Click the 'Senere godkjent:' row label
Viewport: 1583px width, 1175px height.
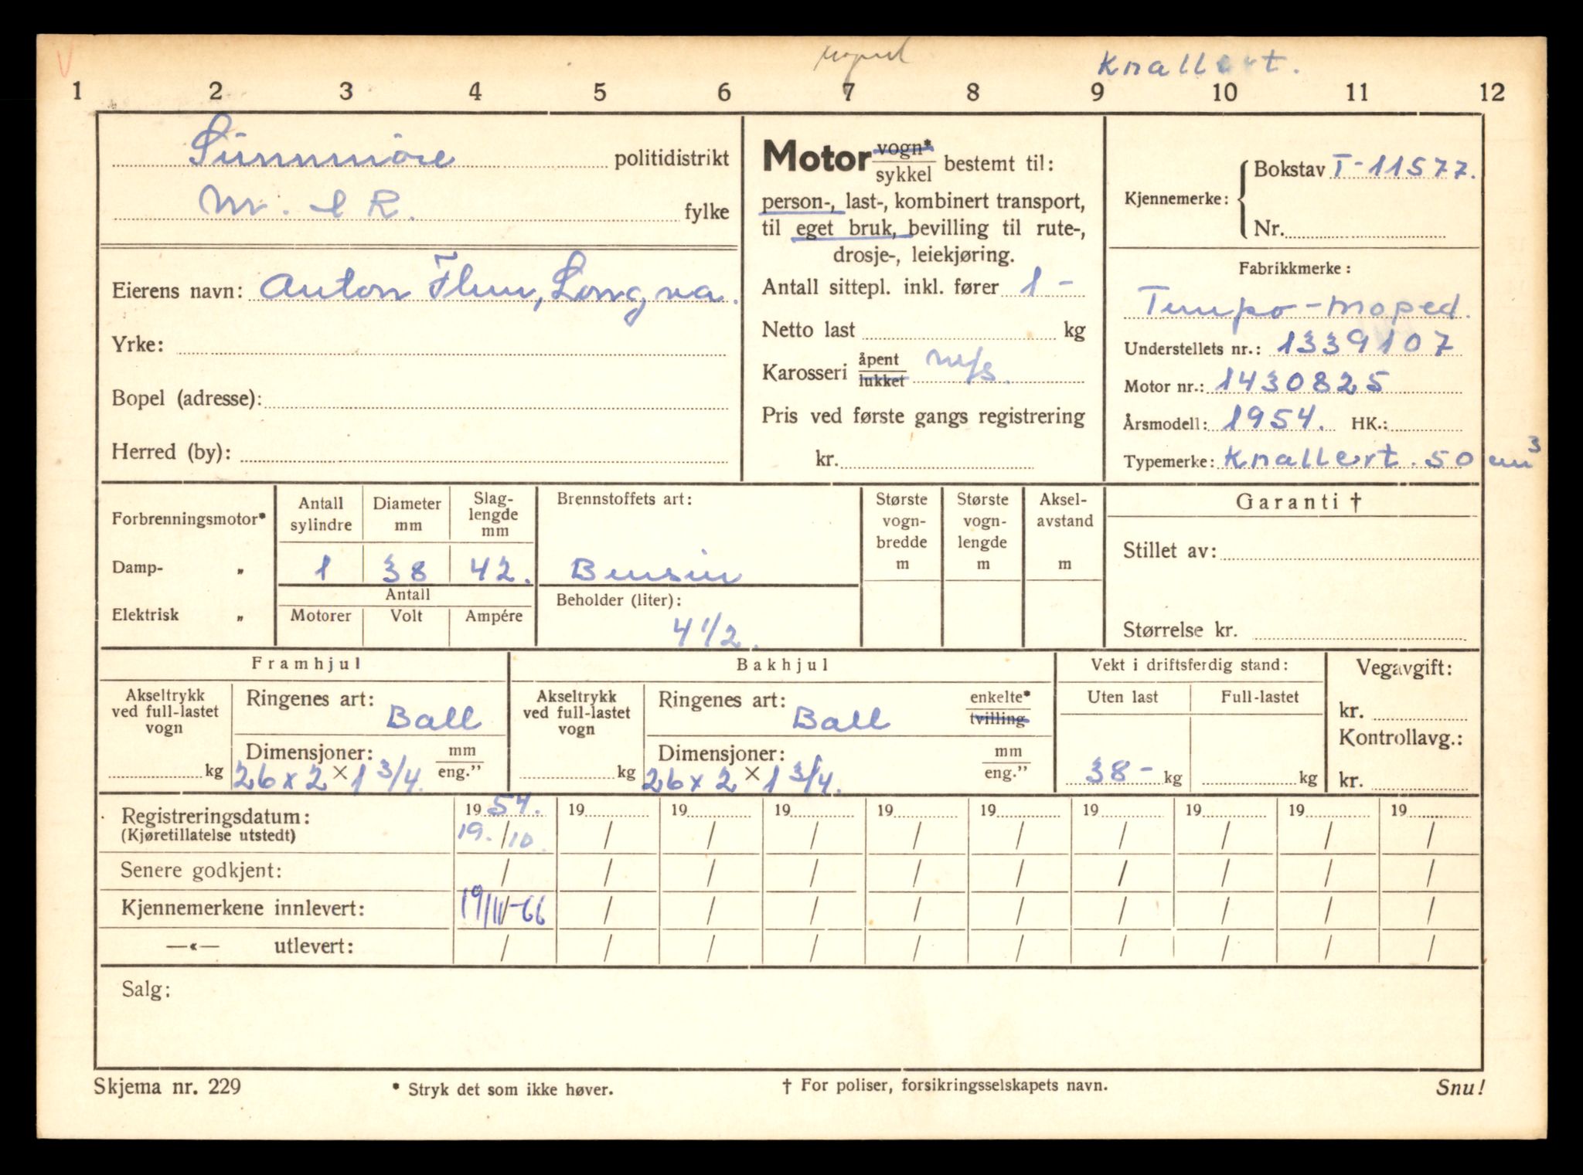(x=201, y=871)
